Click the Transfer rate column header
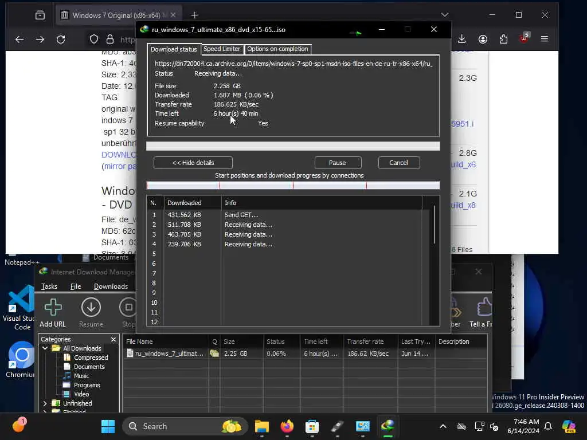Image resolution: width=587 pixels, height=440 pixels. pyautogui.click(x=371, y=341)
